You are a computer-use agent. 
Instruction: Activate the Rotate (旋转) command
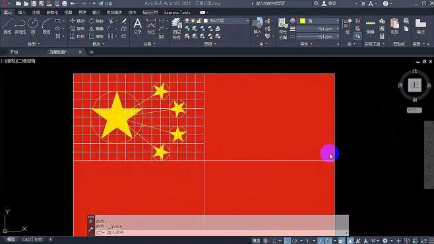[x=96, y=21]
